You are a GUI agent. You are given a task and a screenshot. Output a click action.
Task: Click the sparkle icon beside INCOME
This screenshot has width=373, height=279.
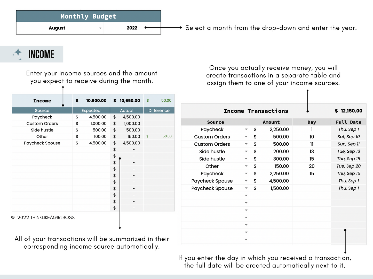[x=18, y=54]
